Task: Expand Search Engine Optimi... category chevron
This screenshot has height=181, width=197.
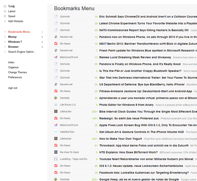Action: point(5,52)
